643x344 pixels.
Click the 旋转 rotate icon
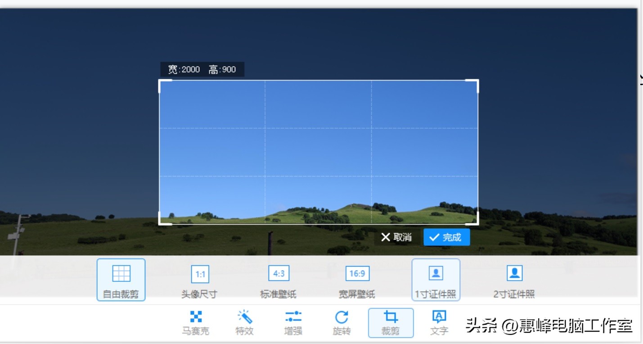pos(342,317)
